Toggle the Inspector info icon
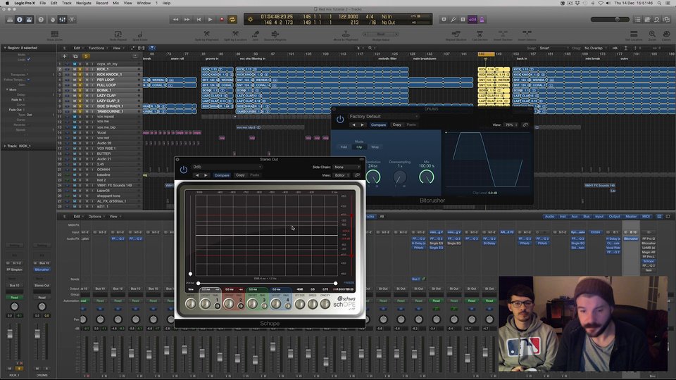This screenshot has height=380, width=676. pyautogui.click(x=20, y=20)
